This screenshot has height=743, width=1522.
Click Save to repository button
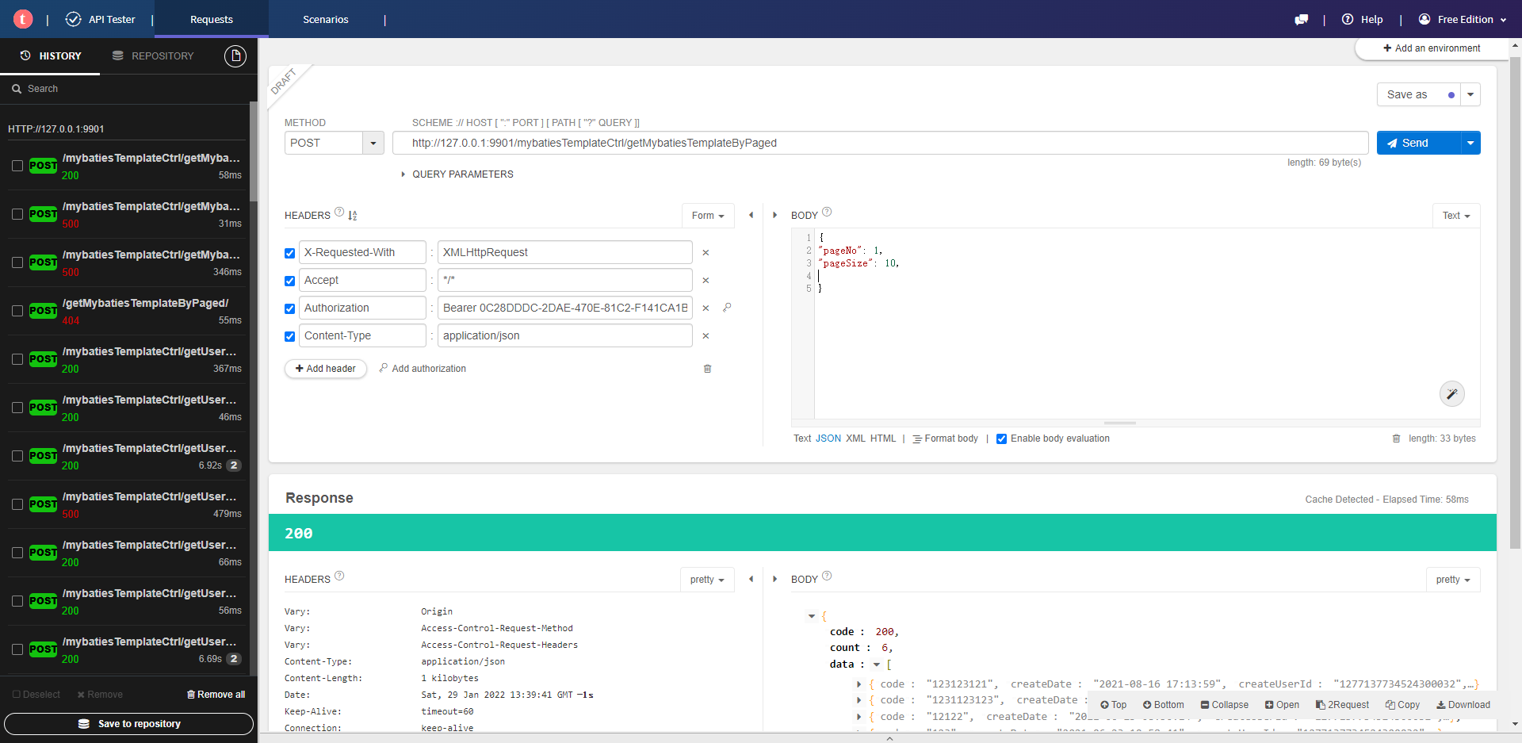coord(128,724)
